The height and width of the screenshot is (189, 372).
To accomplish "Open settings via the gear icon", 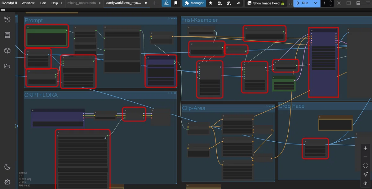I will (x=7, y=182).
